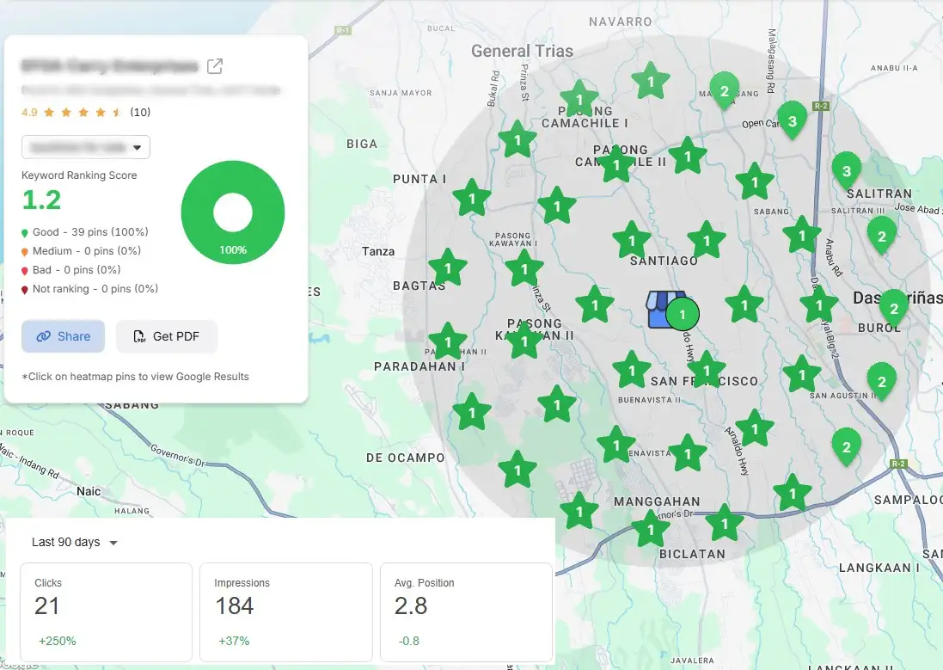The width and height of the screenshot is (943, 670).
Task: Click the green 100% donut chart
Action: point(232,212)
